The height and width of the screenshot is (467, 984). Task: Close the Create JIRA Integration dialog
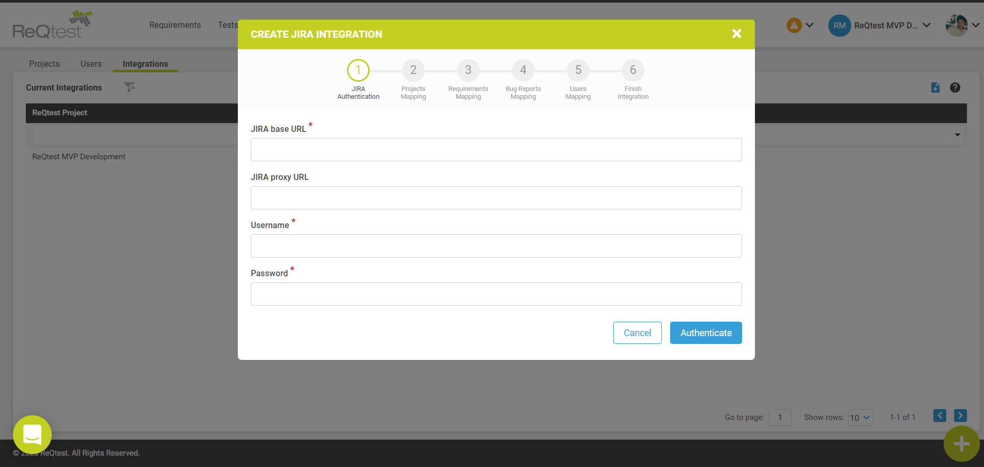(736, 34)
